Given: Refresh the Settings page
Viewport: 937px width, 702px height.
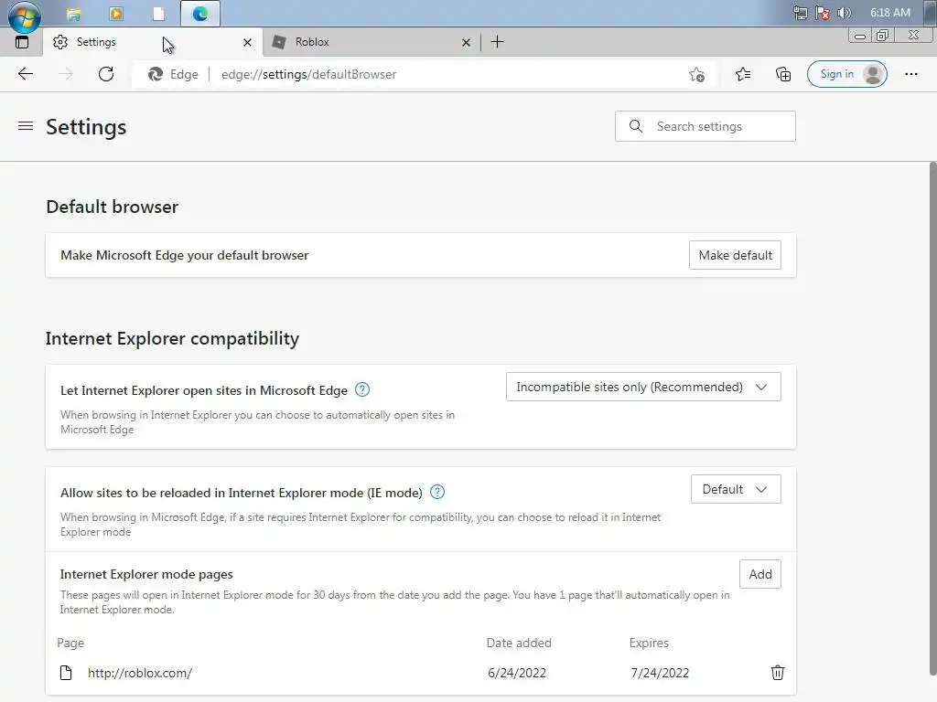Looking at the screenshot, I should coord(106,74).
